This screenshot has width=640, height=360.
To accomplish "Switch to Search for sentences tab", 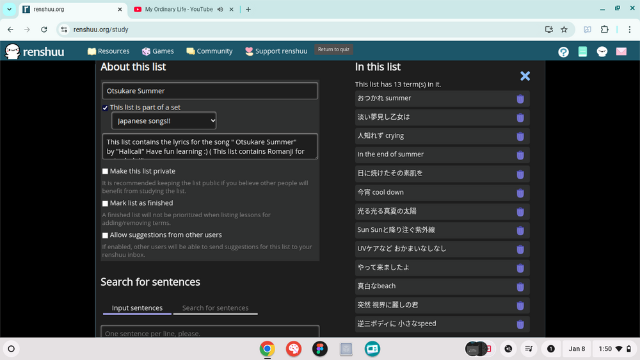I will [215, 308].
